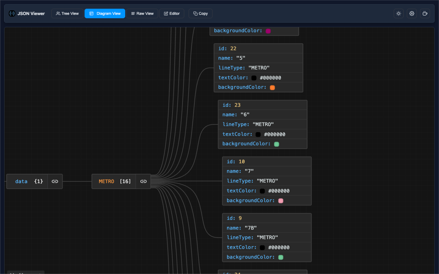Open settings via gear icon
Image resolution: width=439 pixels, height=274 pixels.
(x=412, y=13)
